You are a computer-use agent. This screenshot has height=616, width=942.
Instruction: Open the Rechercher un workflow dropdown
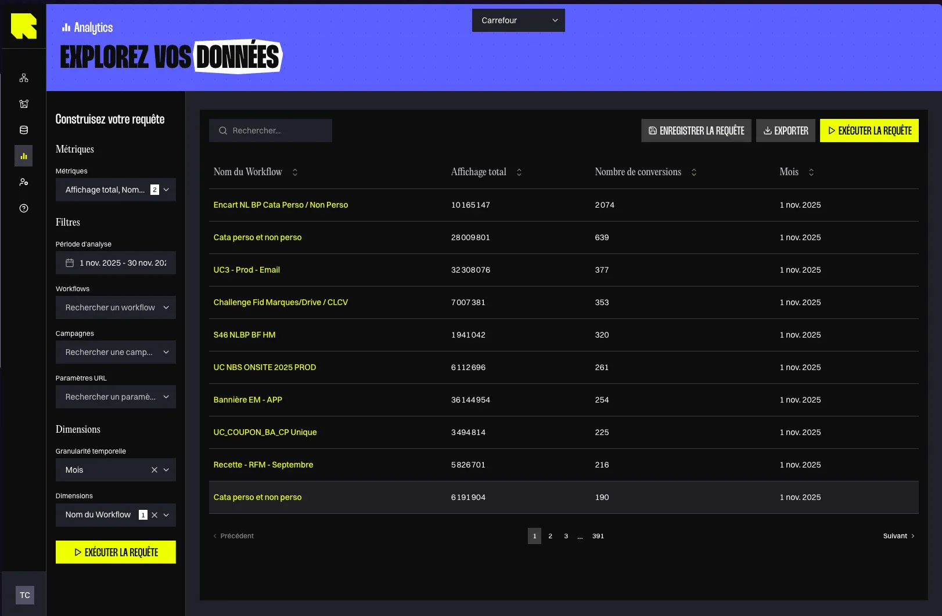pos(116,307)
